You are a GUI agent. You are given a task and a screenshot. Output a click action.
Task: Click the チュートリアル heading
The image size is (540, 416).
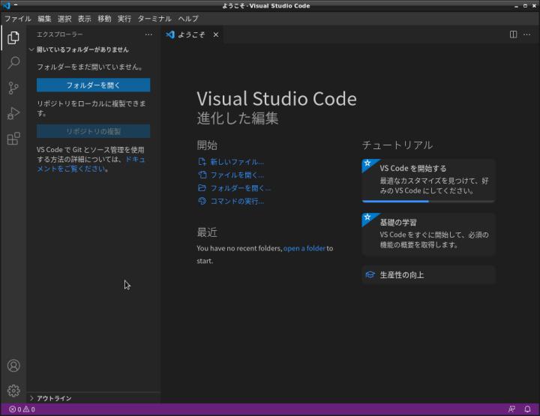click(x=397, y=145)
